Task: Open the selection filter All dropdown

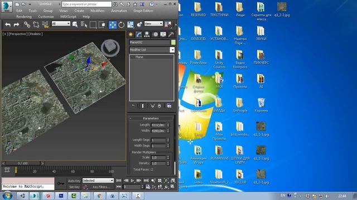Action: click(x=61, y=23)
